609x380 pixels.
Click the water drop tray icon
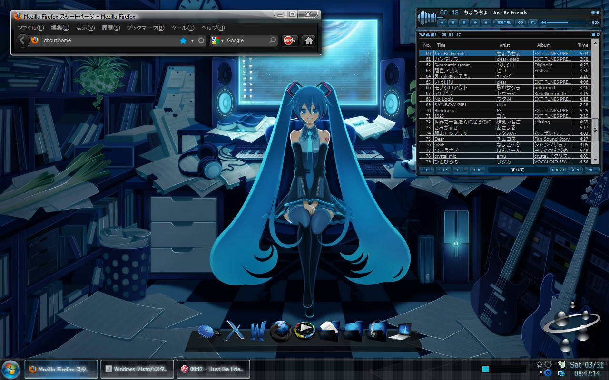[540, 364]
